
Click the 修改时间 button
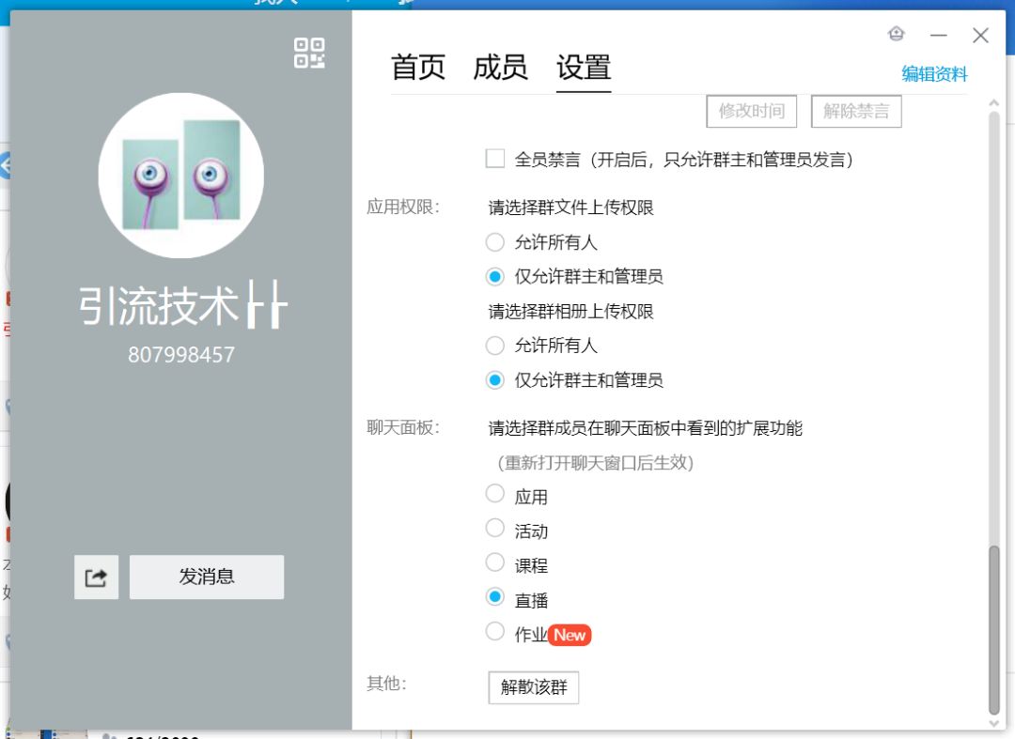752,111
